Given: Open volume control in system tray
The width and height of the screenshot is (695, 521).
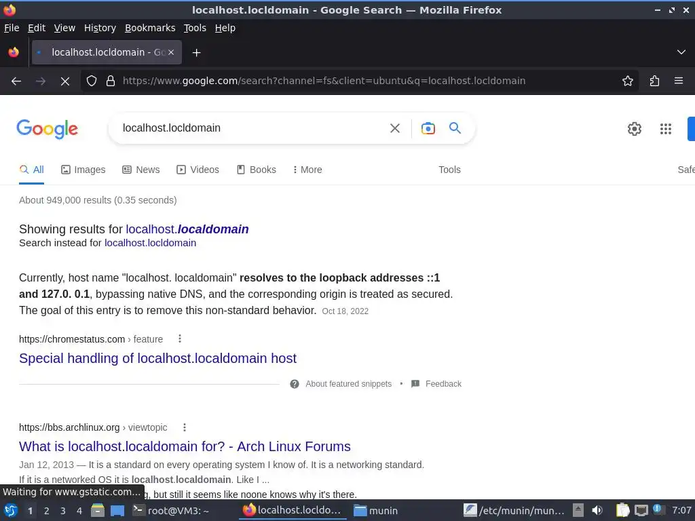Looking at the screenshot, I should (597, 511).
